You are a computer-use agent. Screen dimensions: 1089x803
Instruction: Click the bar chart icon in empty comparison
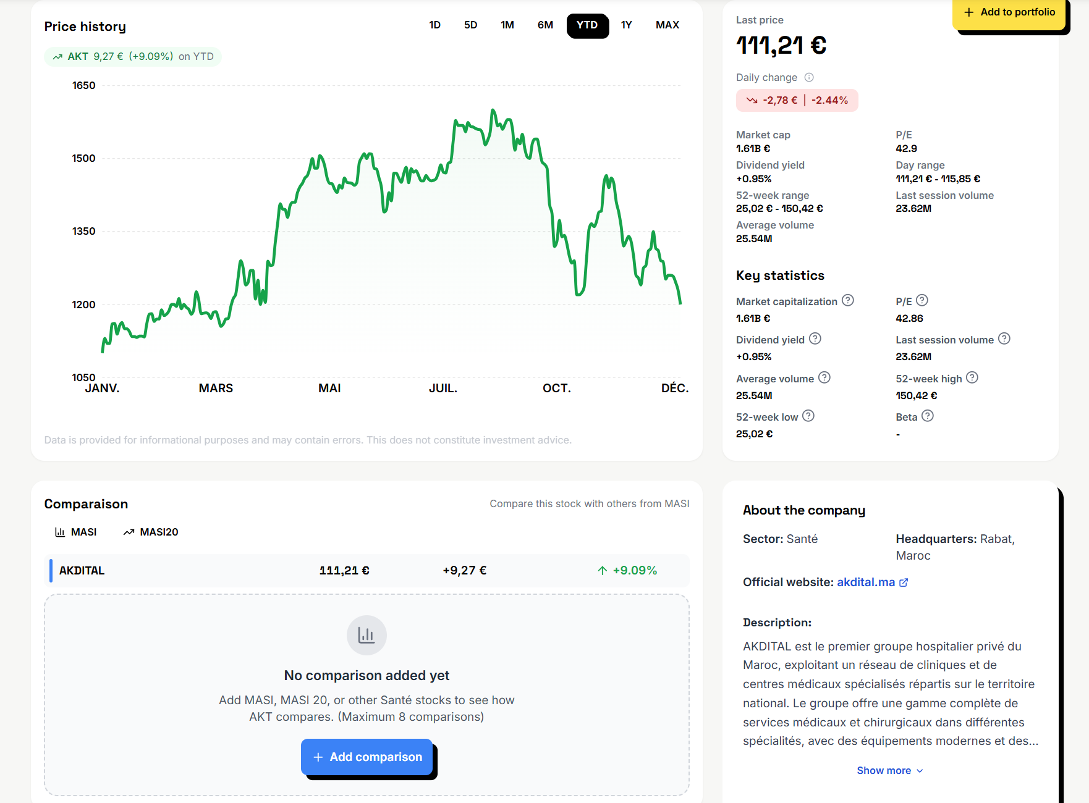point(367,635)
